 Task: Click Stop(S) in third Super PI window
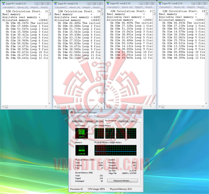click(148, 7)
